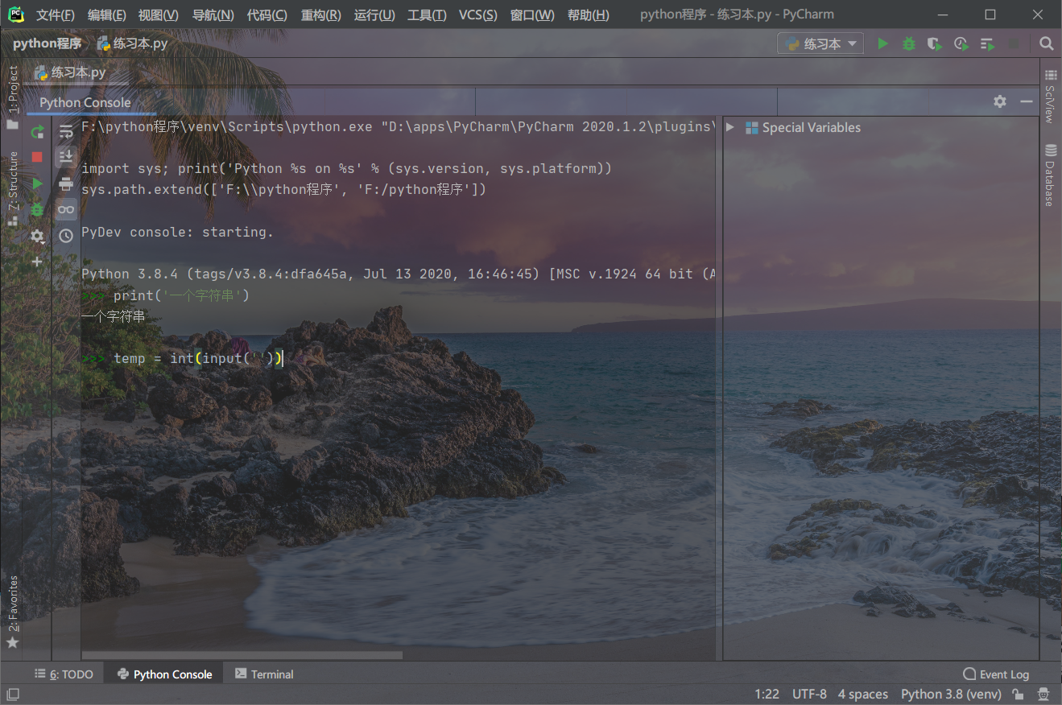Open the console settings gear dropdown
This screenshot has width=1062, height=705.
pyautogui.click(x=37, y=237)
